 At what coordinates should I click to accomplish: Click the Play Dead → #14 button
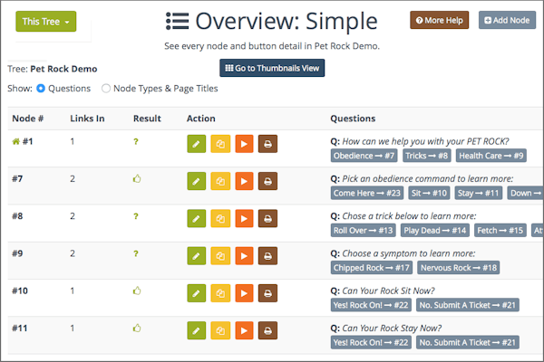coord(435,231)
